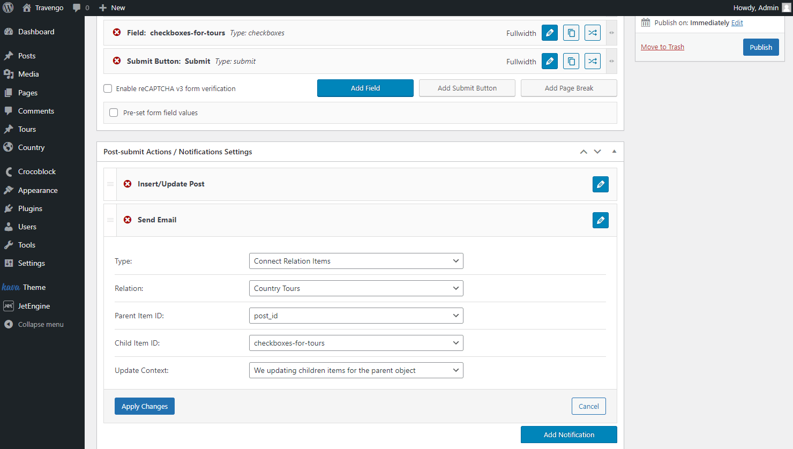Collapse the admin sidebar menu
Image resolution: width=793 pixels, height=449 pixels.
tap(42, 324)
